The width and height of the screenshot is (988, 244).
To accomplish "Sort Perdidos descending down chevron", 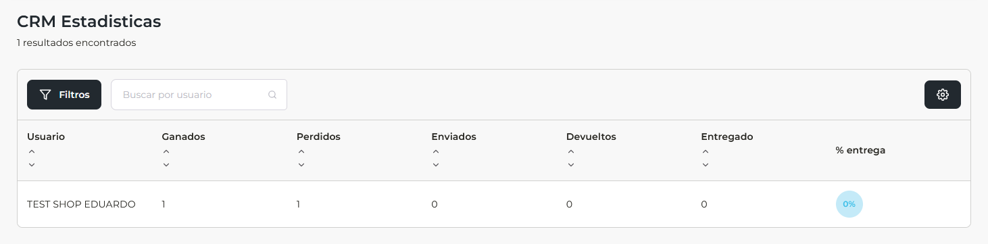I will [x=301, y=164].
